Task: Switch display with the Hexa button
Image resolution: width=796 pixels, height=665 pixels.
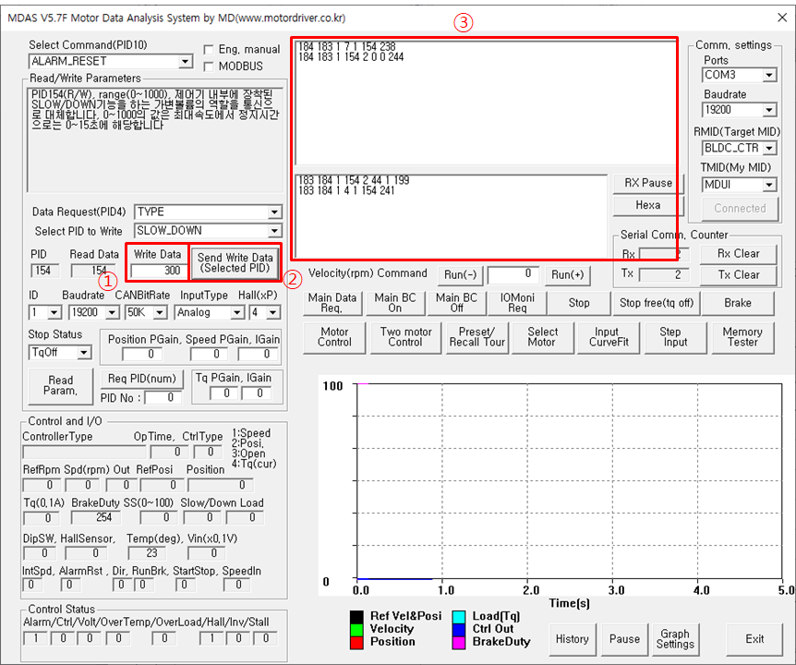Action: tap(648, 206)
